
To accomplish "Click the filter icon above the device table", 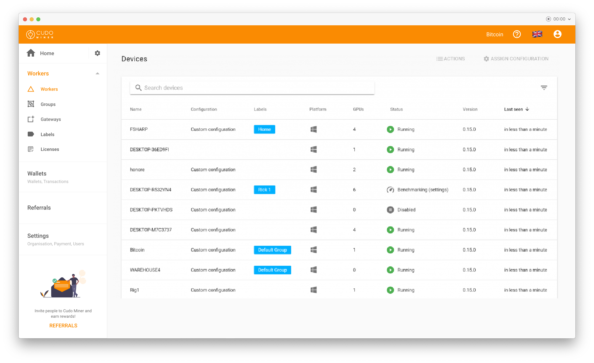I will pyautogui.click(x=544, y=88).
